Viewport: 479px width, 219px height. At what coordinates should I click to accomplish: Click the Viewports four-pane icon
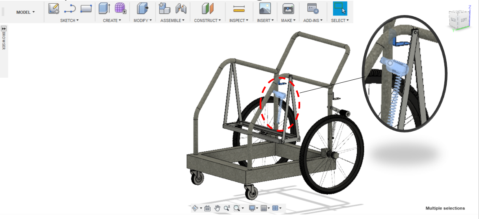pyautogui.click(x=275, y=208)
